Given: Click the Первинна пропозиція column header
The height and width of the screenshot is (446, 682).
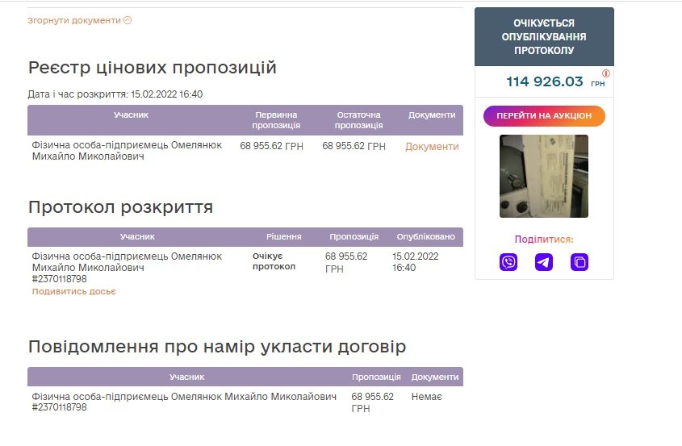Looking at the screenshot, I should (276, 120).
